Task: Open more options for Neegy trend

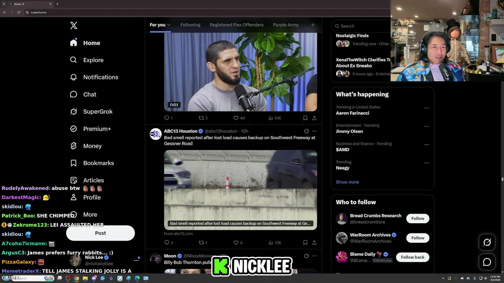Action: (x=426, y=163)
